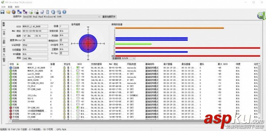Select the CU_FFc0 network row

pos(133,86)
